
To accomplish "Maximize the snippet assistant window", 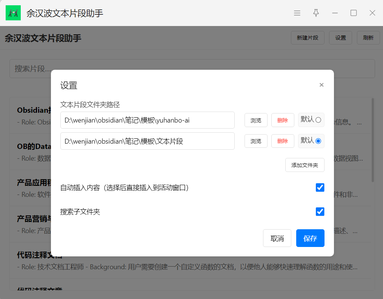I will click(x=354, y=13).
